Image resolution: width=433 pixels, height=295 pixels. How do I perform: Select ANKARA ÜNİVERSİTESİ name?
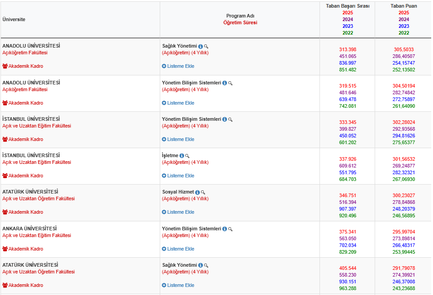coord(30,229)
